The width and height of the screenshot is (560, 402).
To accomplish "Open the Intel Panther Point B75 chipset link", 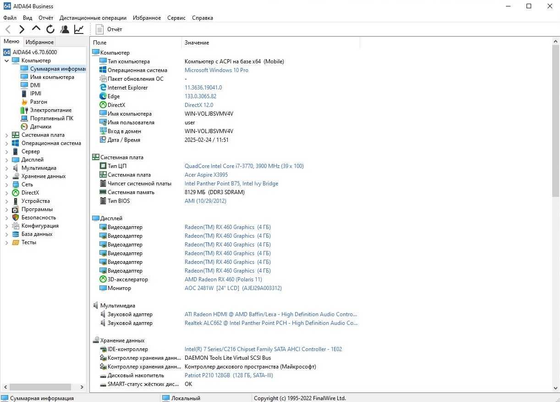I will point(231,184).
